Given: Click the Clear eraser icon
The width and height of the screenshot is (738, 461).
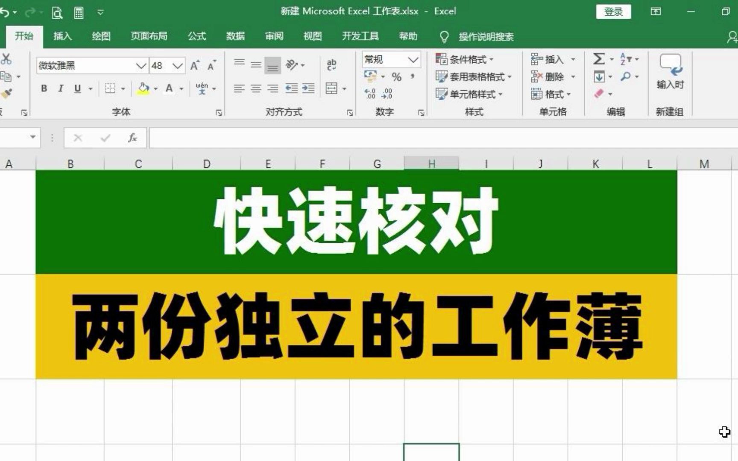Looking at the screenshot, I should click(x=599, y=93).
